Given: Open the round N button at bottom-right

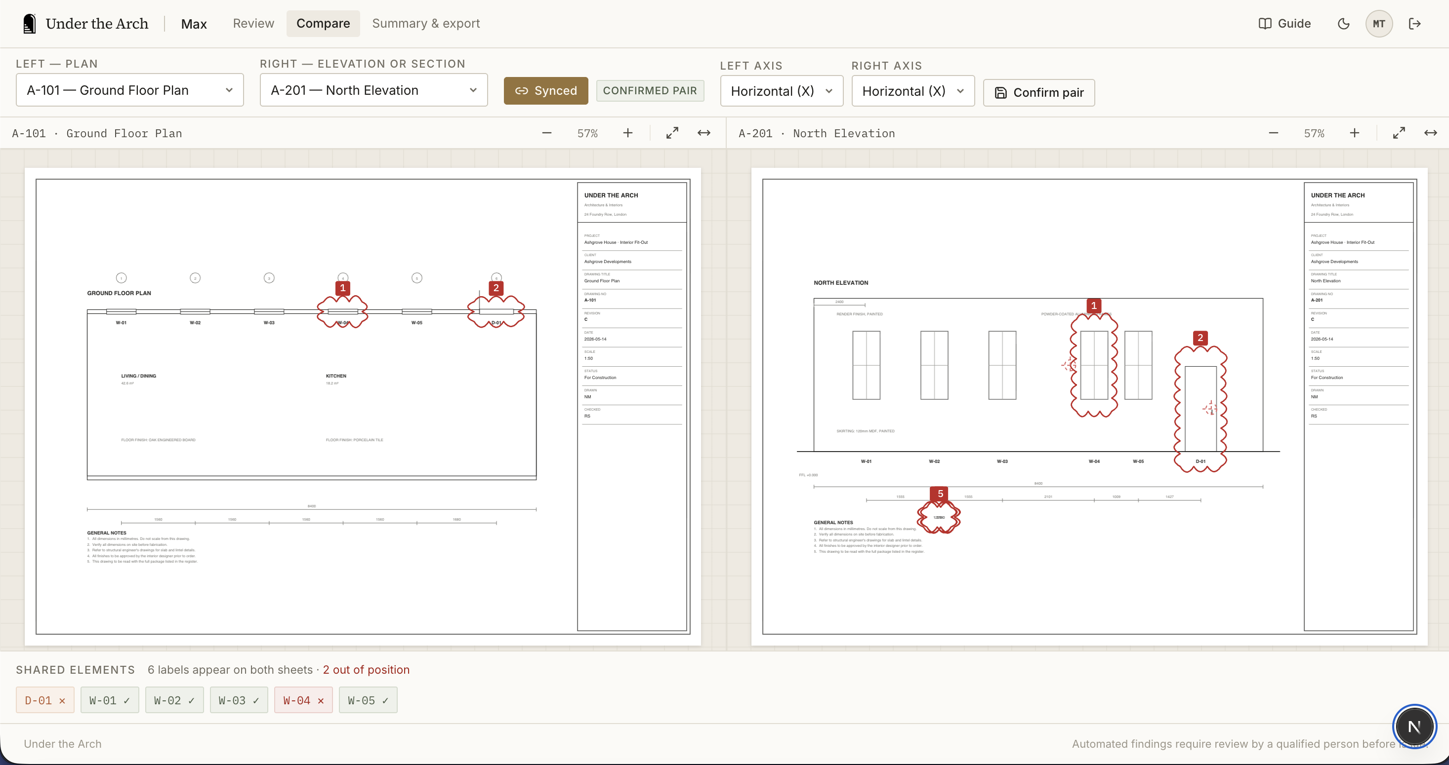Looking at the screenshot, I should 1414,726.
